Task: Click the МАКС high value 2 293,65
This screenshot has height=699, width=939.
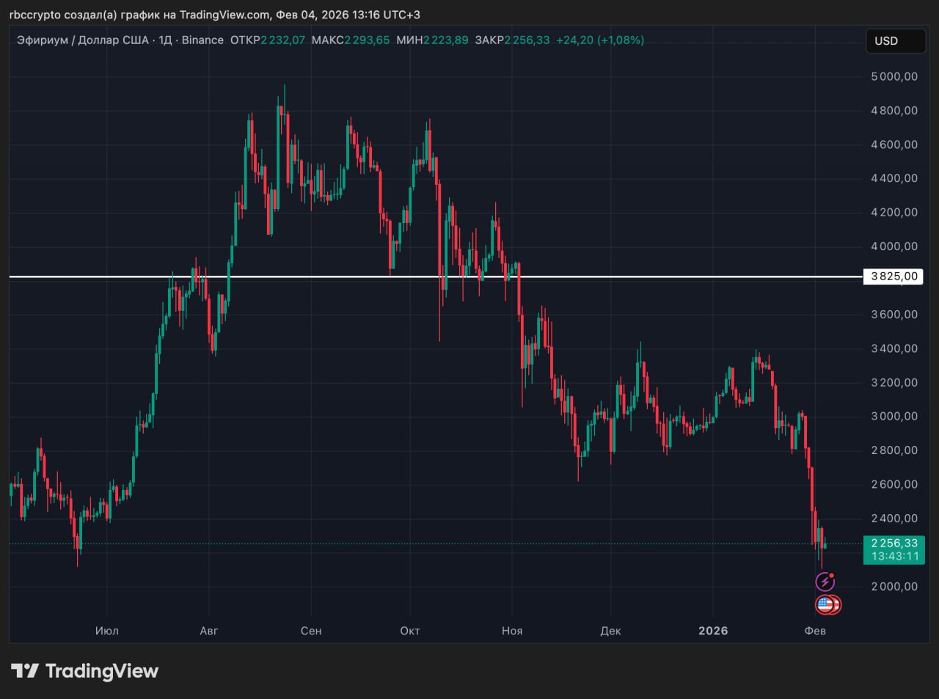Action: click(x=367, y=40)
